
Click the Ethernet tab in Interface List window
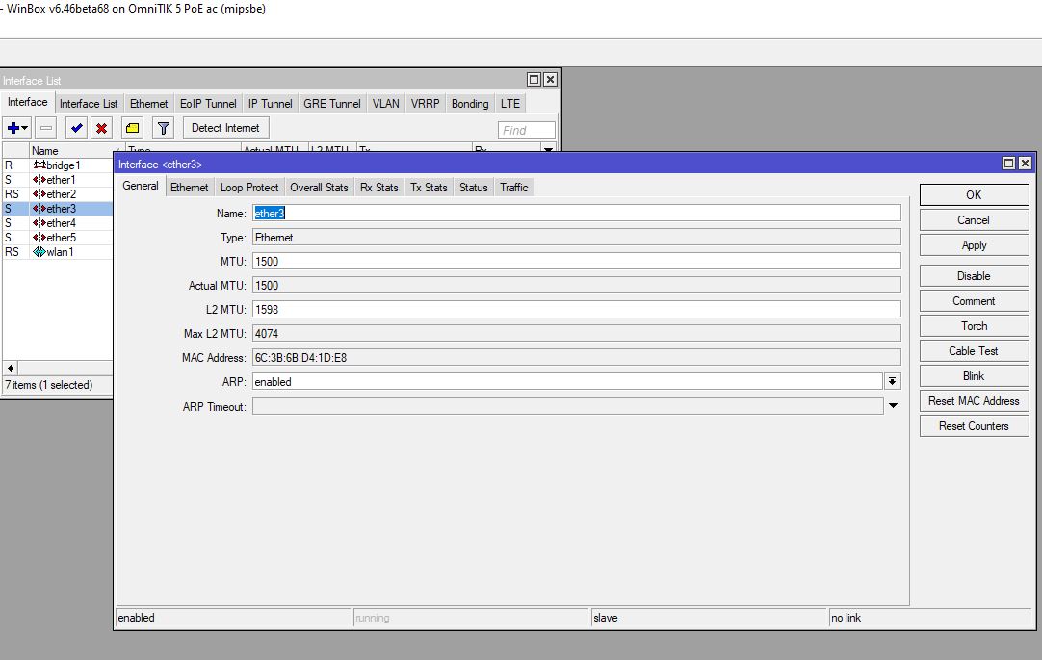click(149, 104)
